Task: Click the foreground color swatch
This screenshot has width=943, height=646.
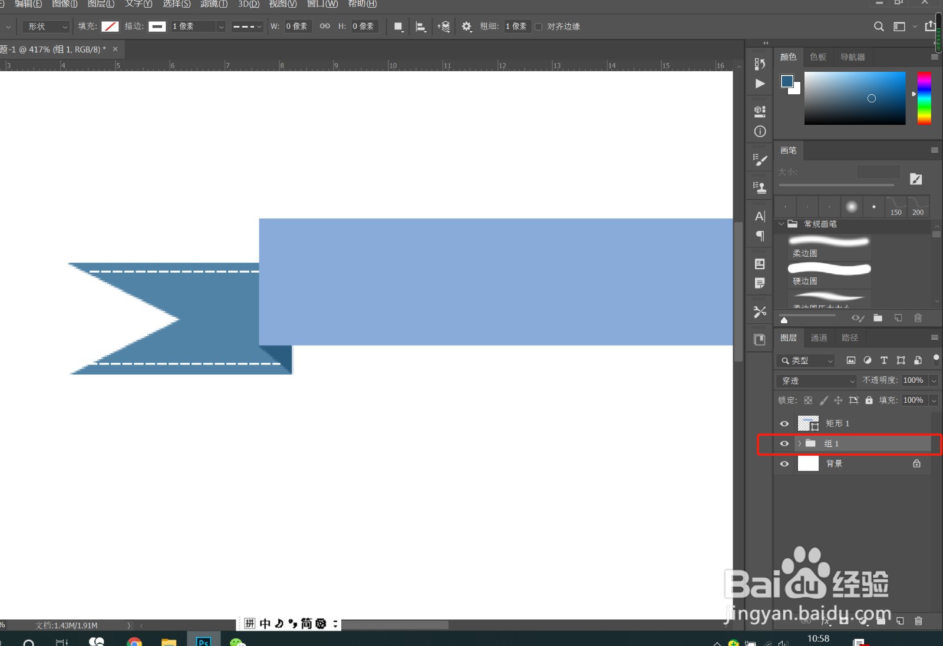Action: [787, 81]
